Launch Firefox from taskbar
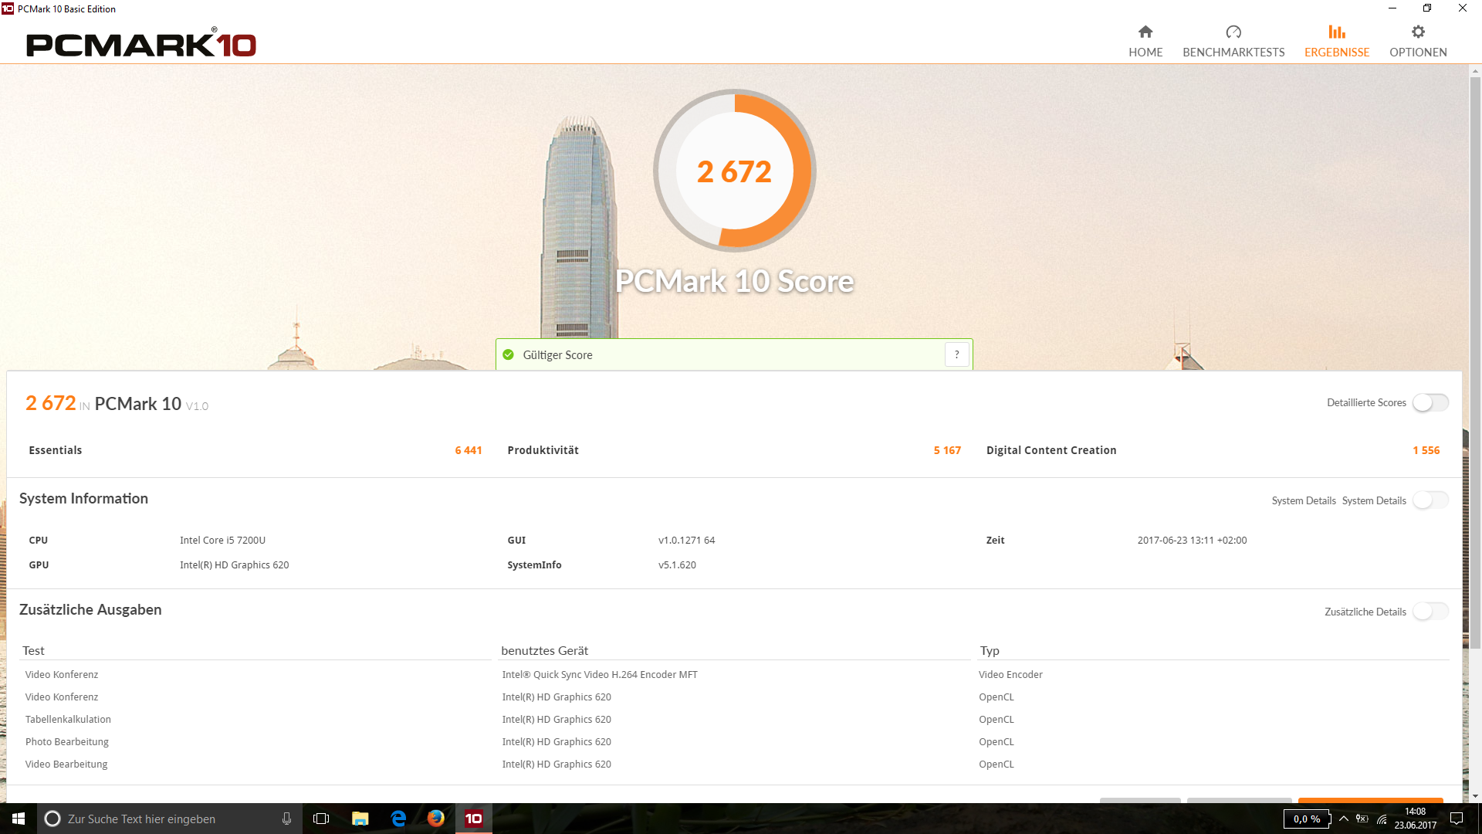This screenshot has height=834, width=1482. 436,819
